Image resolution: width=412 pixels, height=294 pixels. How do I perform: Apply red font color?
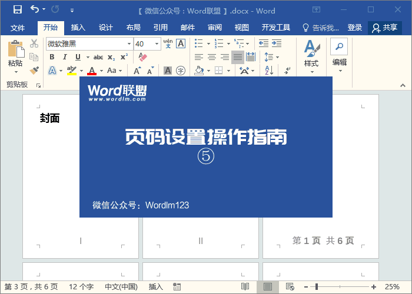coord(92,71)
